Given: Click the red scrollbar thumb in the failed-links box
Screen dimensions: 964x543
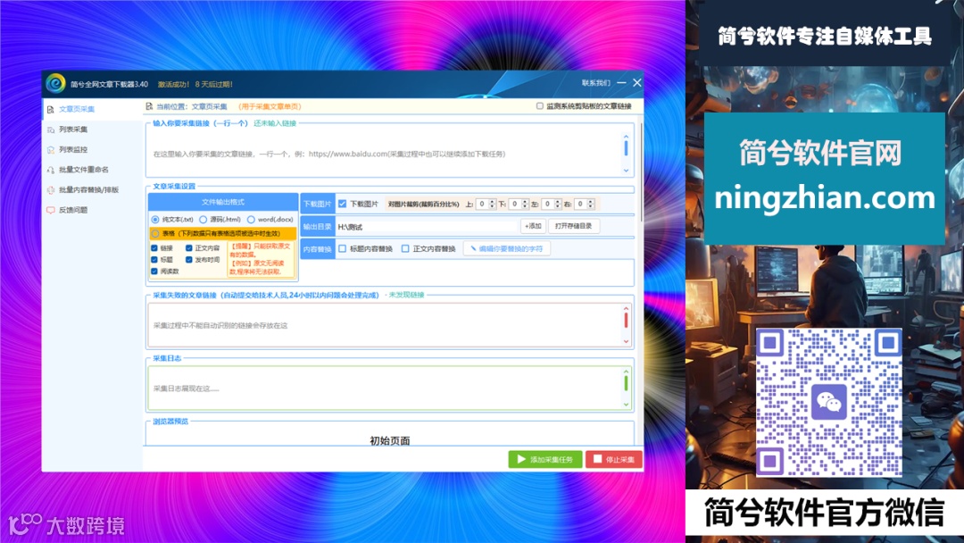Looking at the screenshot, I should 626,321.
